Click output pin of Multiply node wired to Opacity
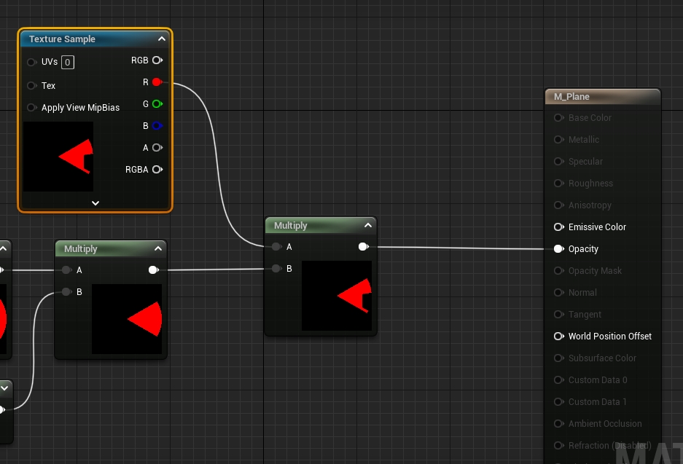Screen dimensions: 683x464 point(363,247)
